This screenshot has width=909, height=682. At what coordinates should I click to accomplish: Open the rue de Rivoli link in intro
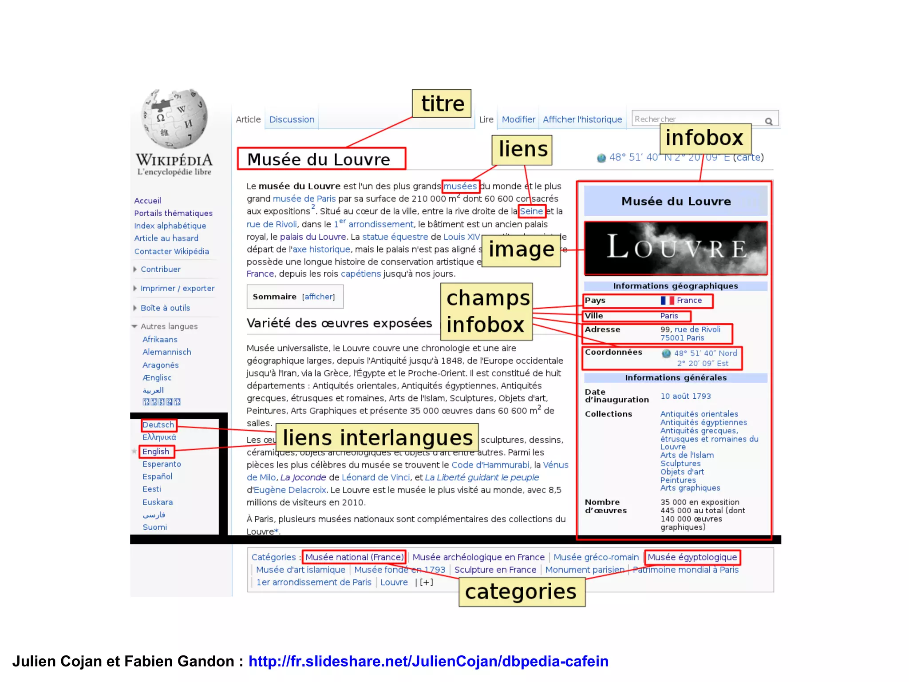pyautogui.click(x=272, y=224)
